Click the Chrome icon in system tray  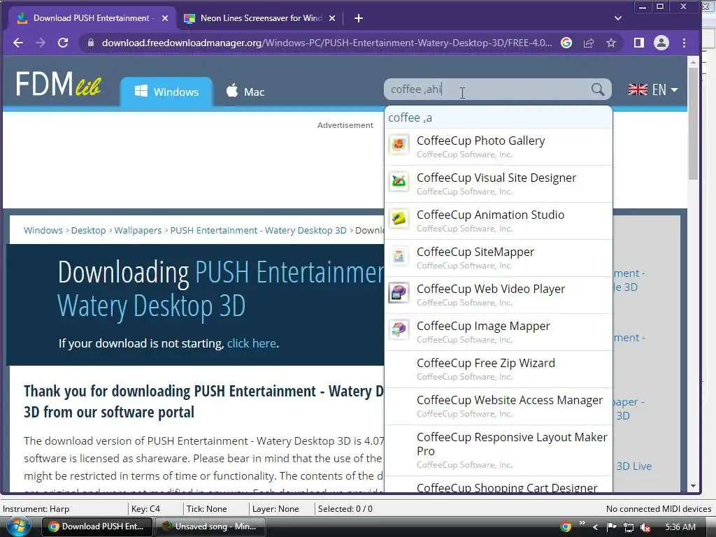[565, 527]
